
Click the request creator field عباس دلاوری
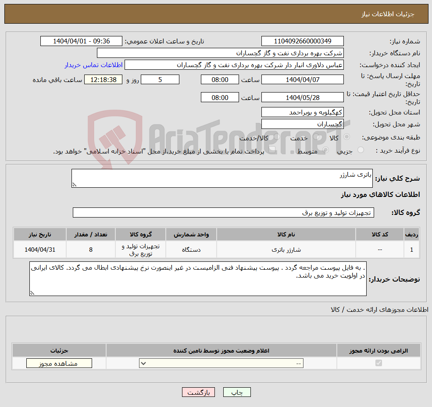(234, 65)
